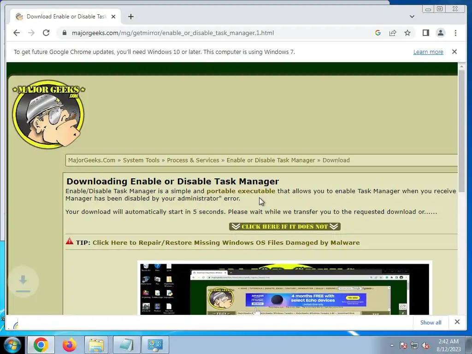Open the Repair/Restore Missing Windows OS Files tip
Viewport: 472px width, 354px height.
[x=226, y=242]
